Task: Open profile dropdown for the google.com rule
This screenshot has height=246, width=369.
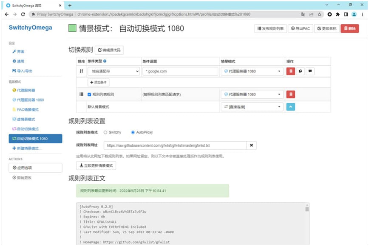Action: point(252,71)
